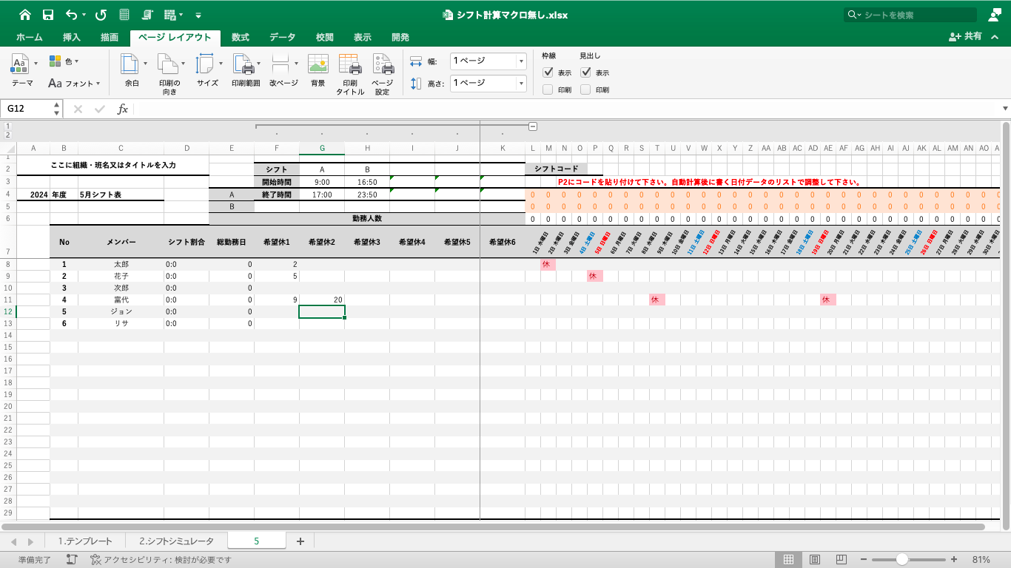Click the Background (背景) icon
Image resolution: width=1011 pixels, height=568 pixels.
tap(318, 66)
